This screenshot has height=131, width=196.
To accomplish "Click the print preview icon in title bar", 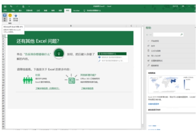I will [23, 6].
